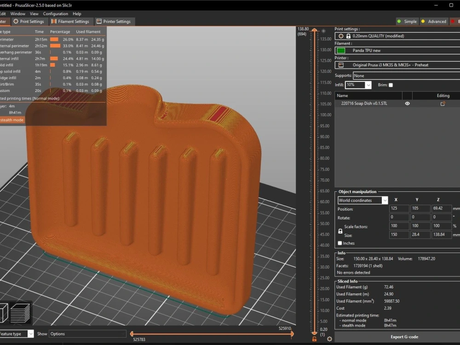Click the gear icon on the print settings preset
Image resolution: width=460 pixels, height=345 pixels.
(341, 36)
